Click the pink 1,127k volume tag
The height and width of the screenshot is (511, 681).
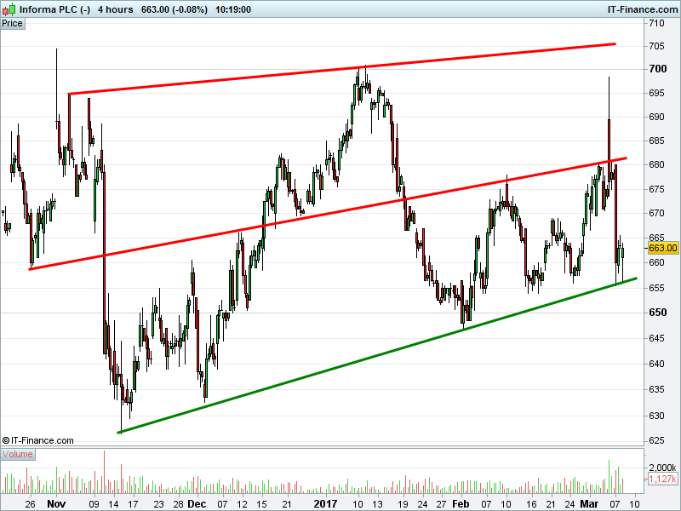pyautogui.click(x=663, y=479)
